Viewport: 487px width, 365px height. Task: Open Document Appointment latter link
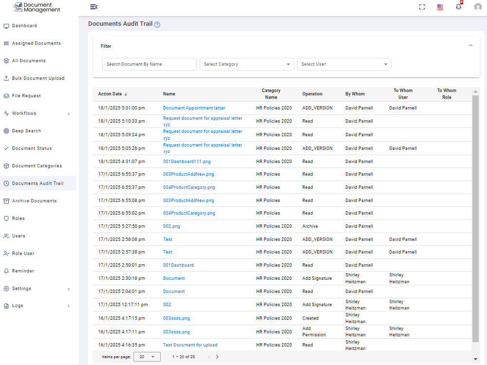pyautogui.click(x=194, y=108)
